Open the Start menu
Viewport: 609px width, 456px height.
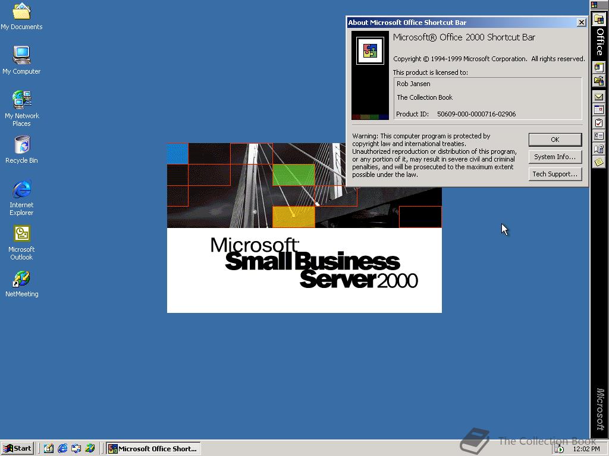(17, 448)
